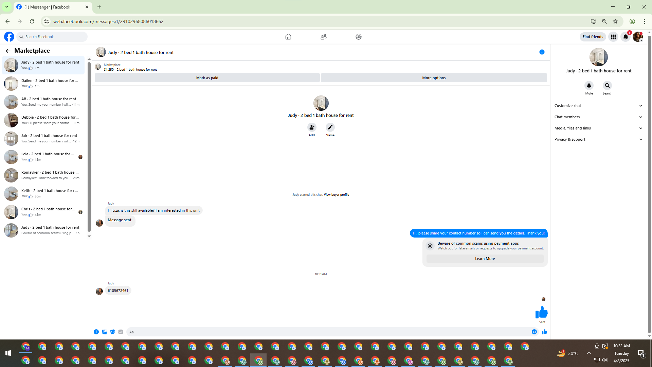652x367 pixels.
Task: Click the Mark as paid button
Action: point(207,78)
